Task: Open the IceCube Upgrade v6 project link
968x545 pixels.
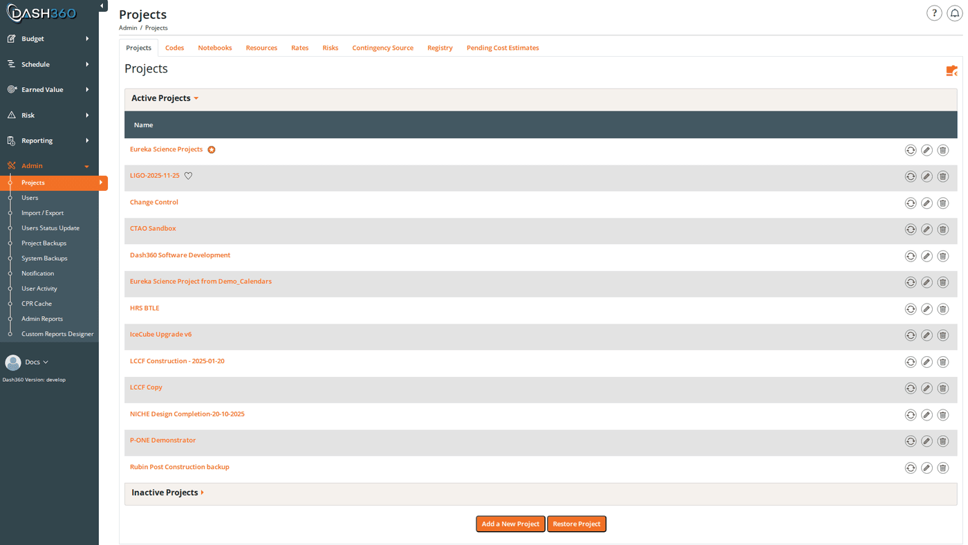Action: tap(160, 335)
